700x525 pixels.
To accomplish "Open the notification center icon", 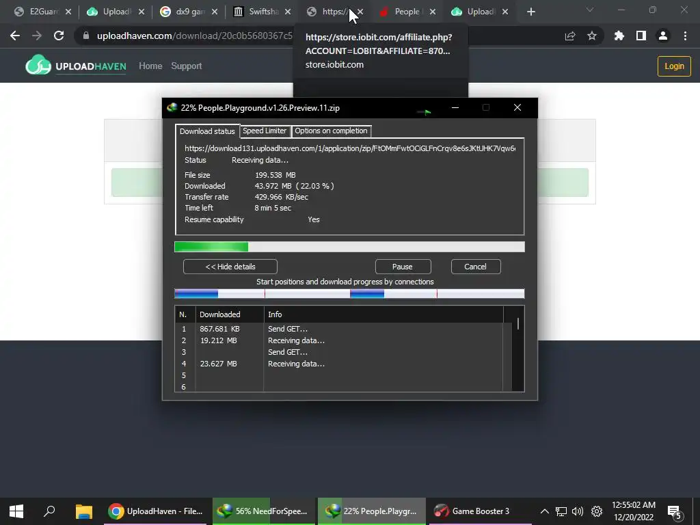I will coord(675,512).
